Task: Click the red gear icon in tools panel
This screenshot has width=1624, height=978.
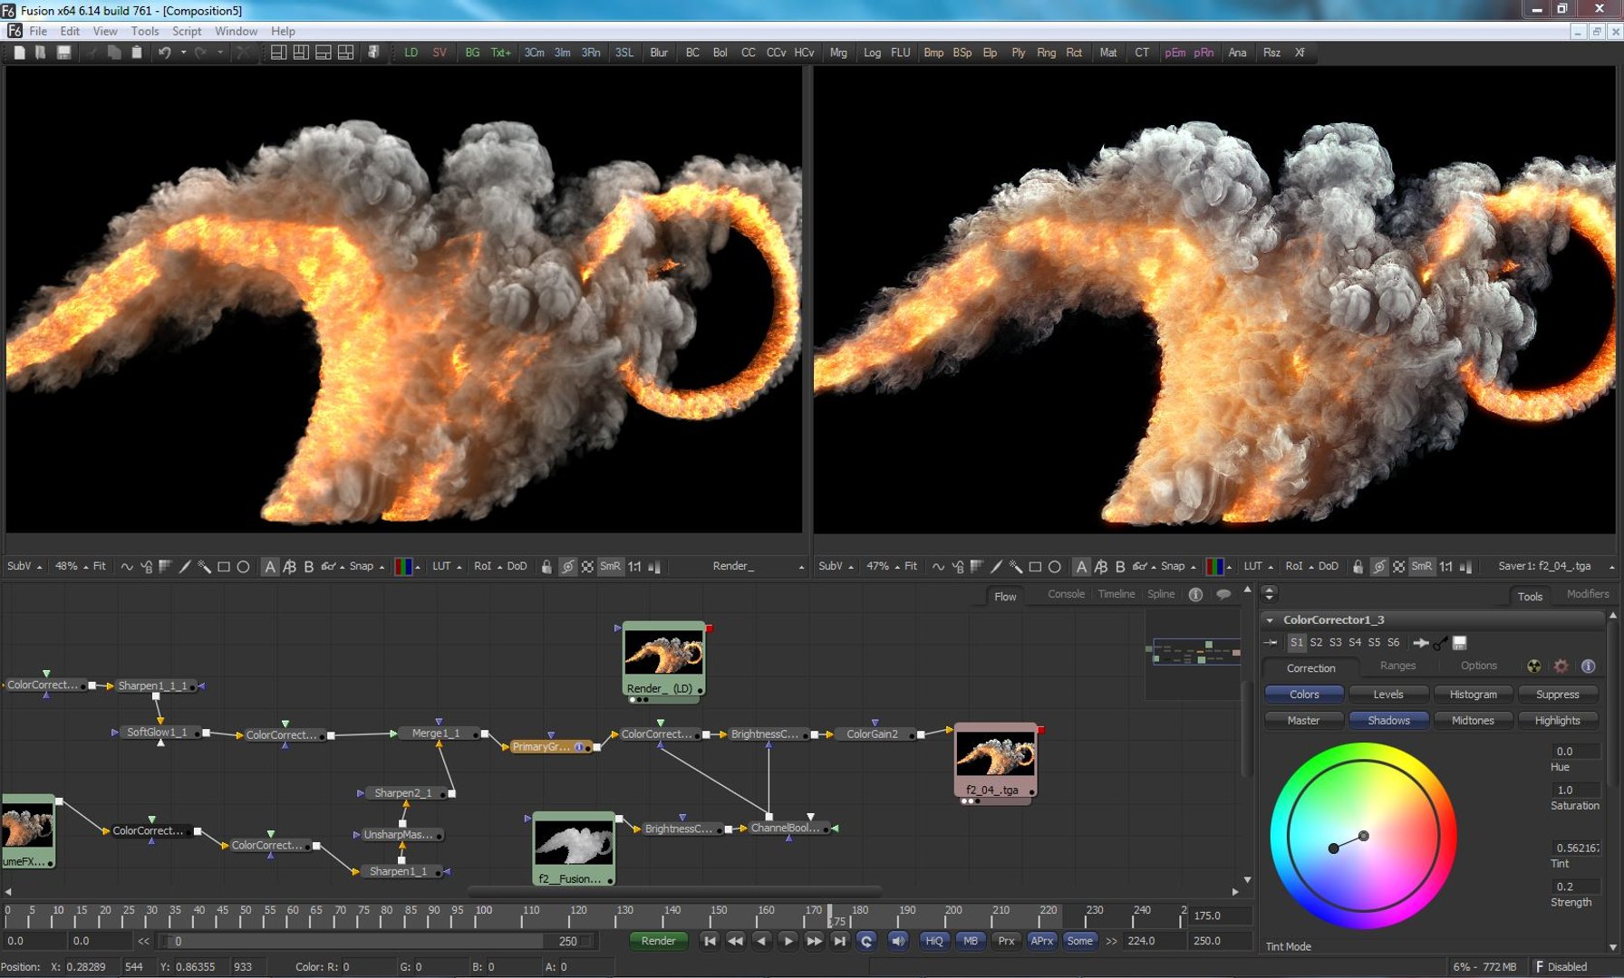Action: (1561, 666)
